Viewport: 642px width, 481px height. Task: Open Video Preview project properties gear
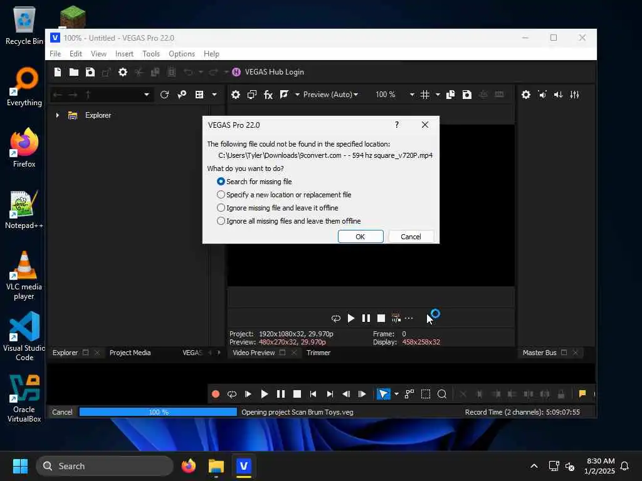(x=236, y=95)
